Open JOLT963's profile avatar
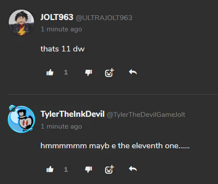This screenshot has width=218, height=184. click(x=21, y=22)
